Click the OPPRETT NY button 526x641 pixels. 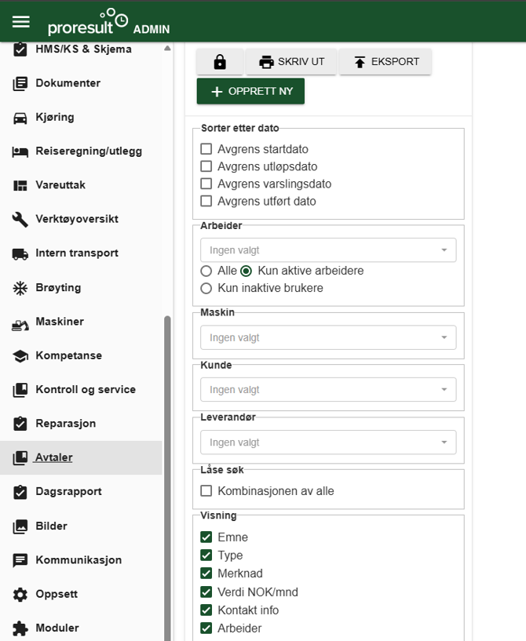point(250,91)
